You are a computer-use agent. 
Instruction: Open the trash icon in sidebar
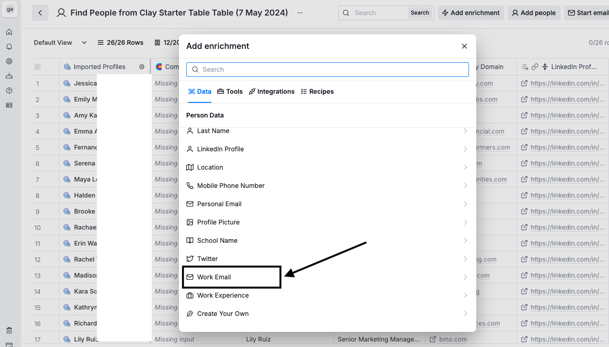coord(9,330)
